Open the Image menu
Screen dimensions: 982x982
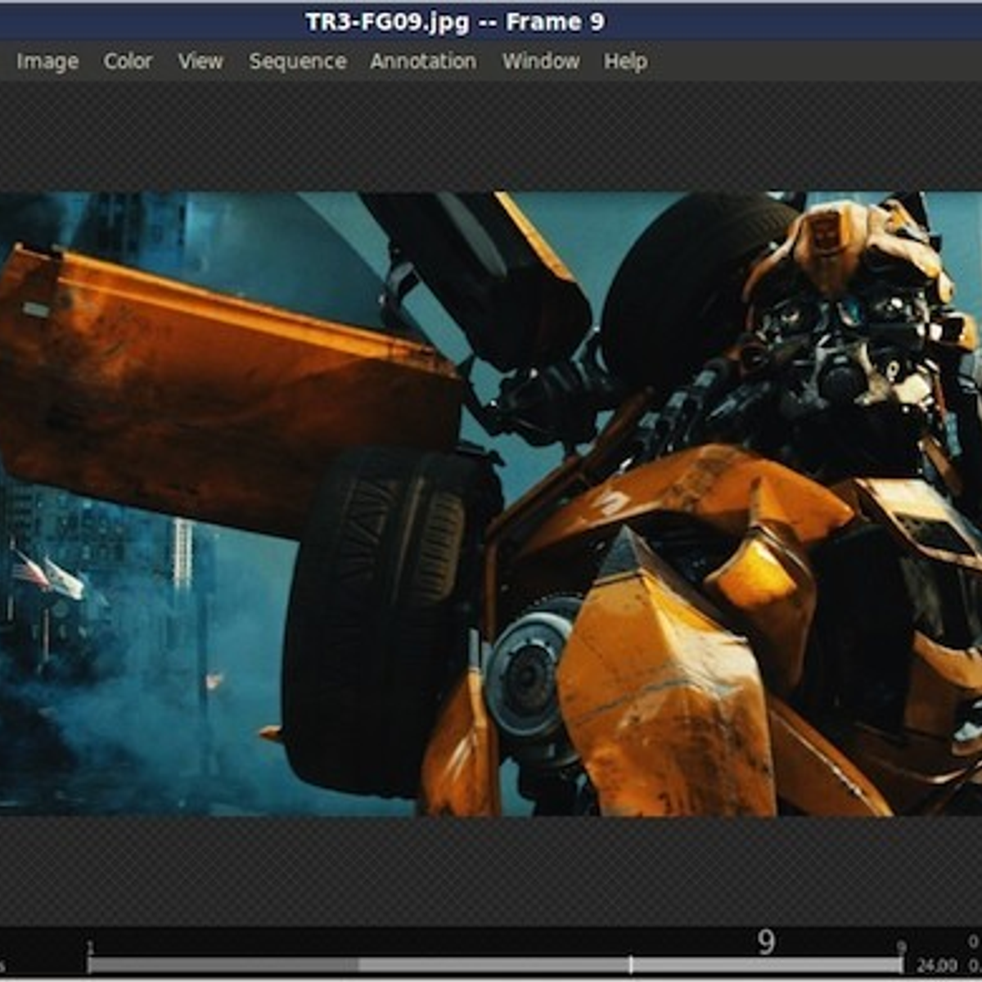[x=47, y=61]
